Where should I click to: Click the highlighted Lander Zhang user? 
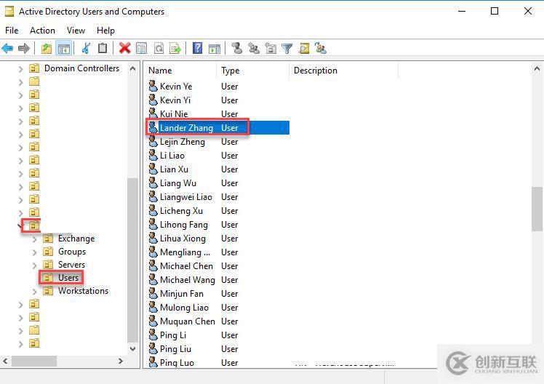click(186, 128)
